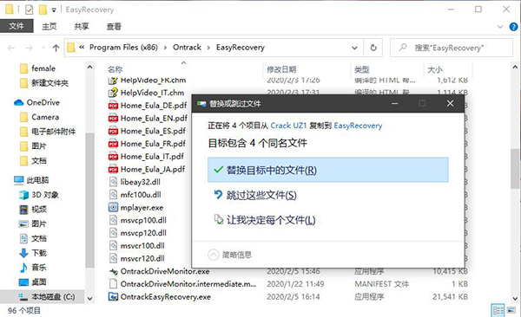Viewport: 521px width, 317px height.
Task: Click the file list vertical scrollbar thumb
Action: tap(515, 169)
